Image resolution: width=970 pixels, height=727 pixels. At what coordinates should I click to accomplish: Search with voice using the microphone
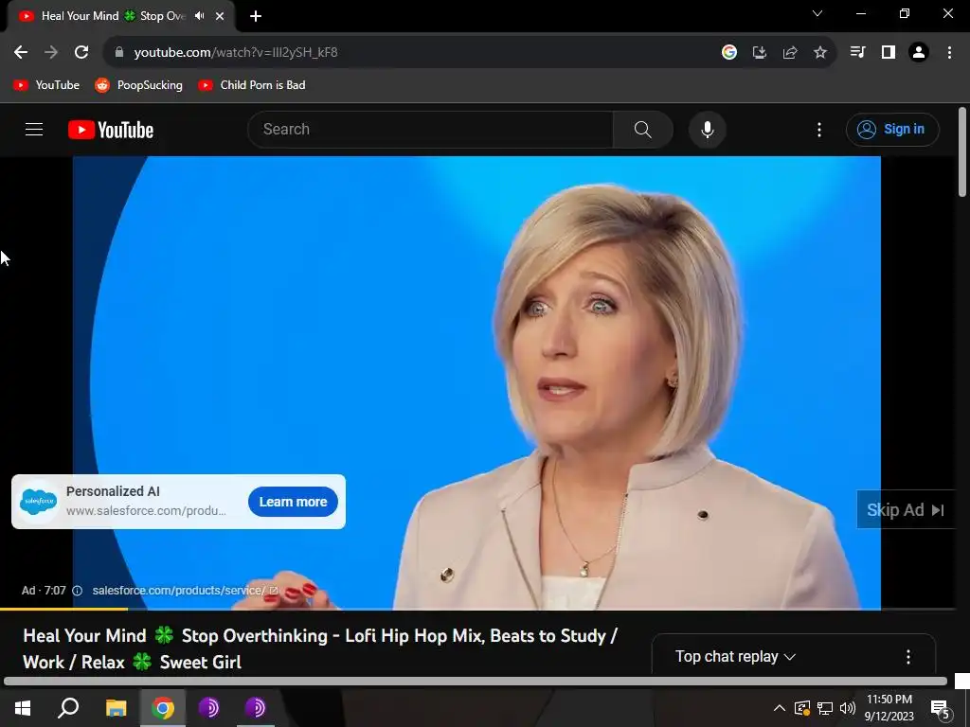tap(707, 129)
